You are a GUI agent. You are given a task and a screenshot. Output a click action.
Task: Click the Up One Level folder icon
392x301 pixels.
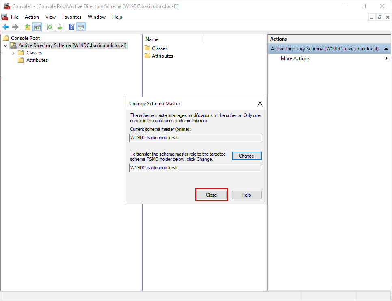(x=28, y=27)
